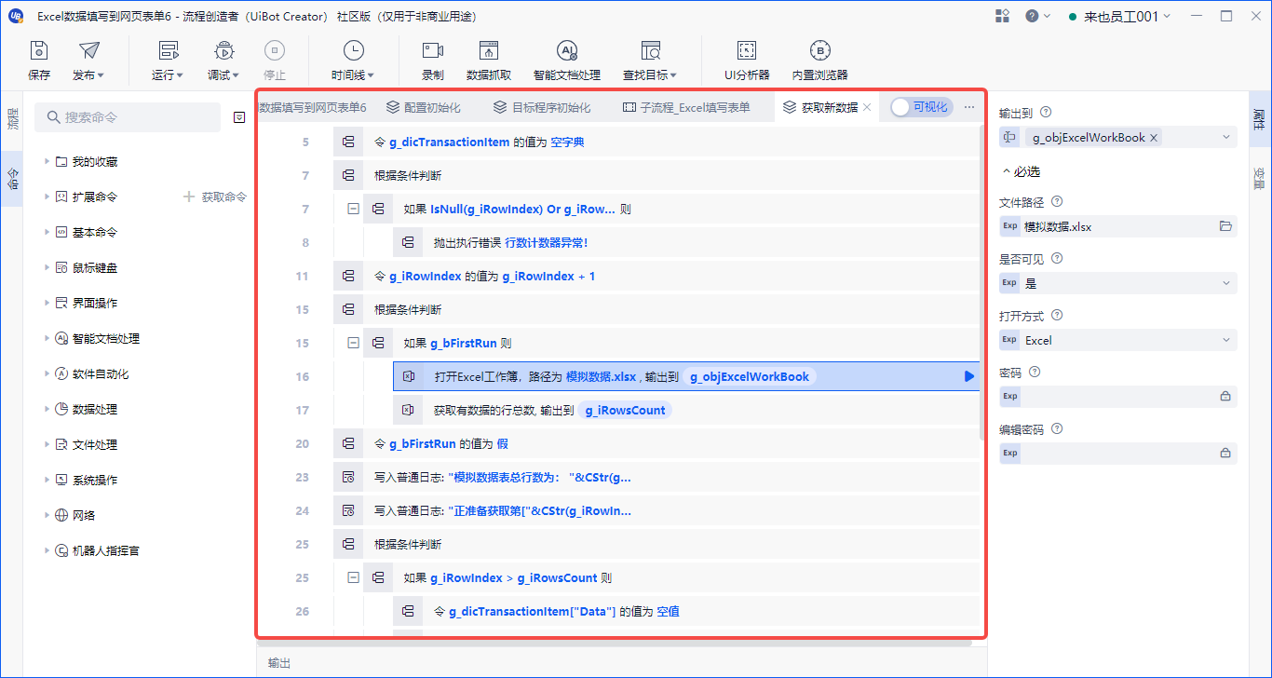Screen dimensions: 1272x678
Task: Click the 发布 publish icon
Action: (88, 51)
